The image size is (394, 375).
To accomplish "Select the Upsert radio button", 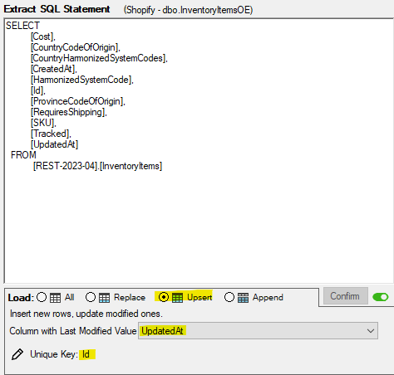I will [x=164, y=297].
